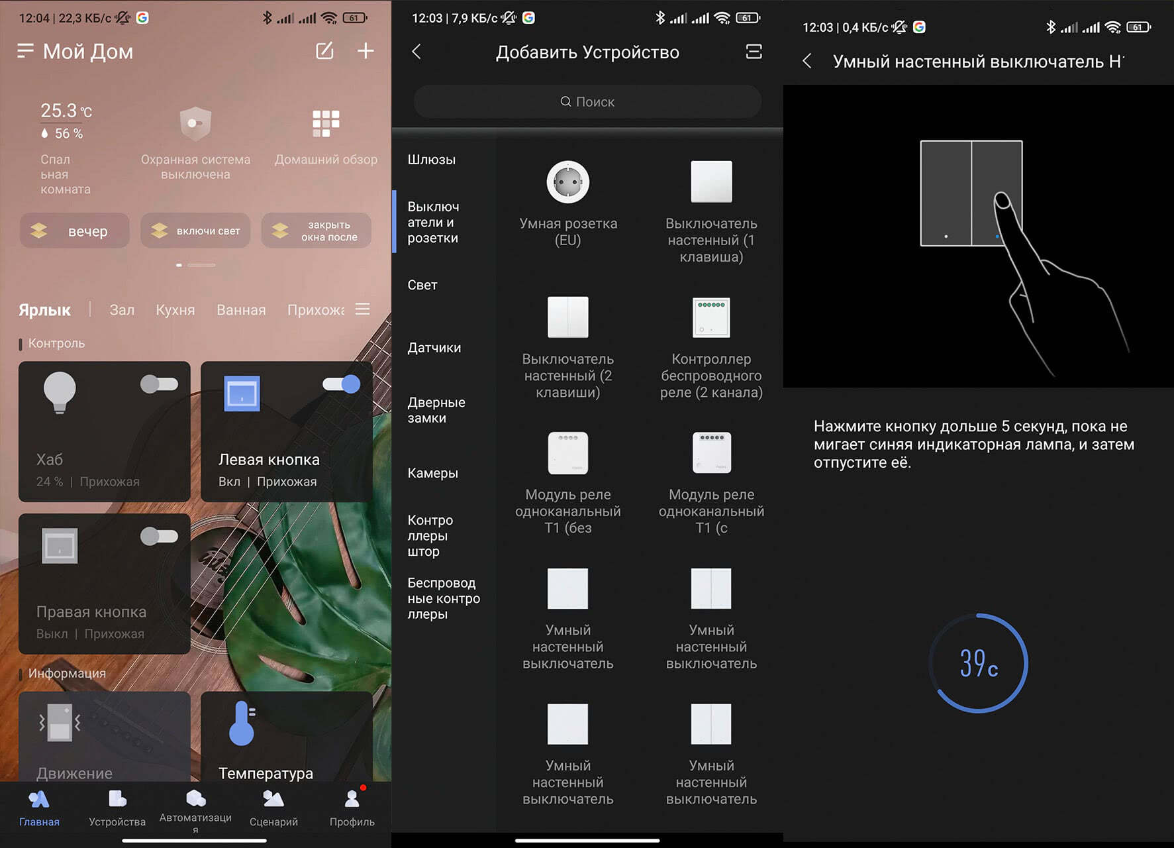Viewport: 1174px width, 848px height.
Task: Tap the plus icon to add device
Action: click(366, 51)
